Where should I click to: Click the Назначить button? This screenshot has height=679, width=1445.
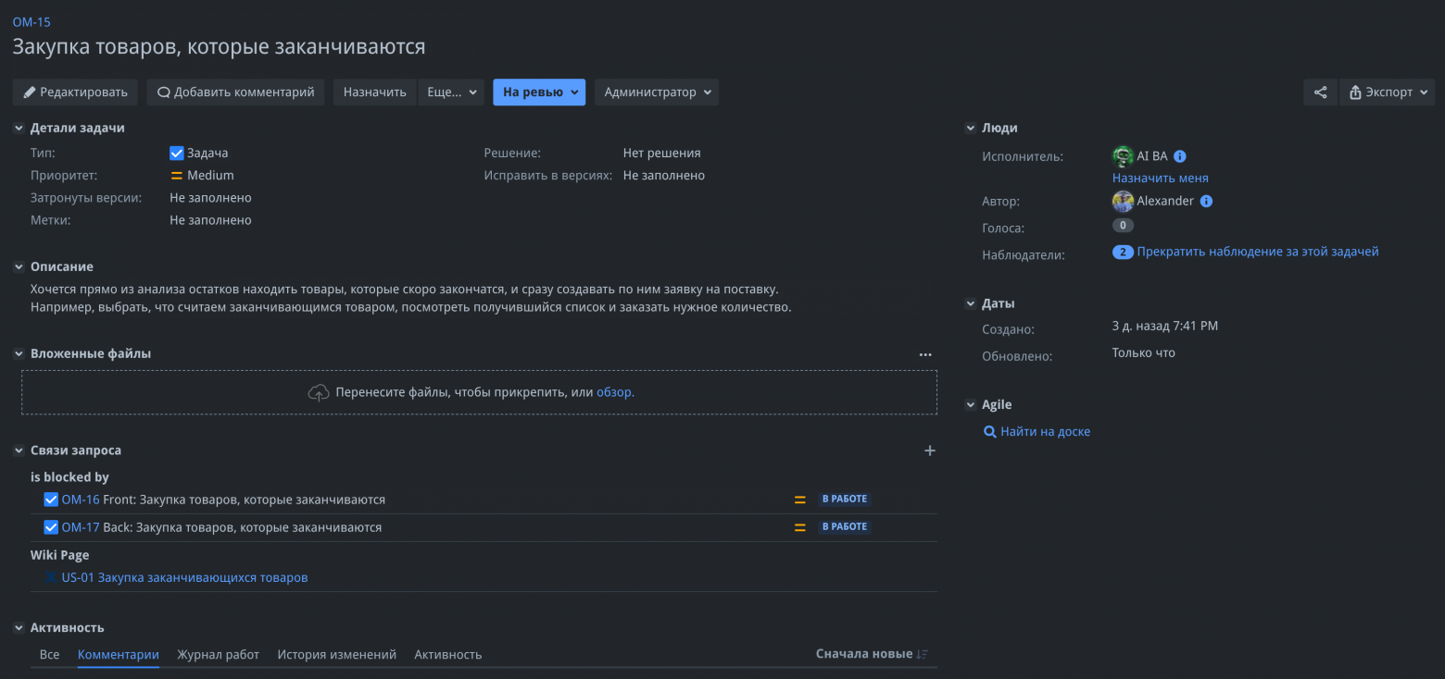tap(375, 93)
